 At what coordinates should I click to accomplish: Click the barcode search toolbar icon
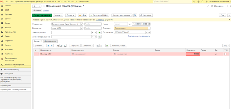point(58,46)
